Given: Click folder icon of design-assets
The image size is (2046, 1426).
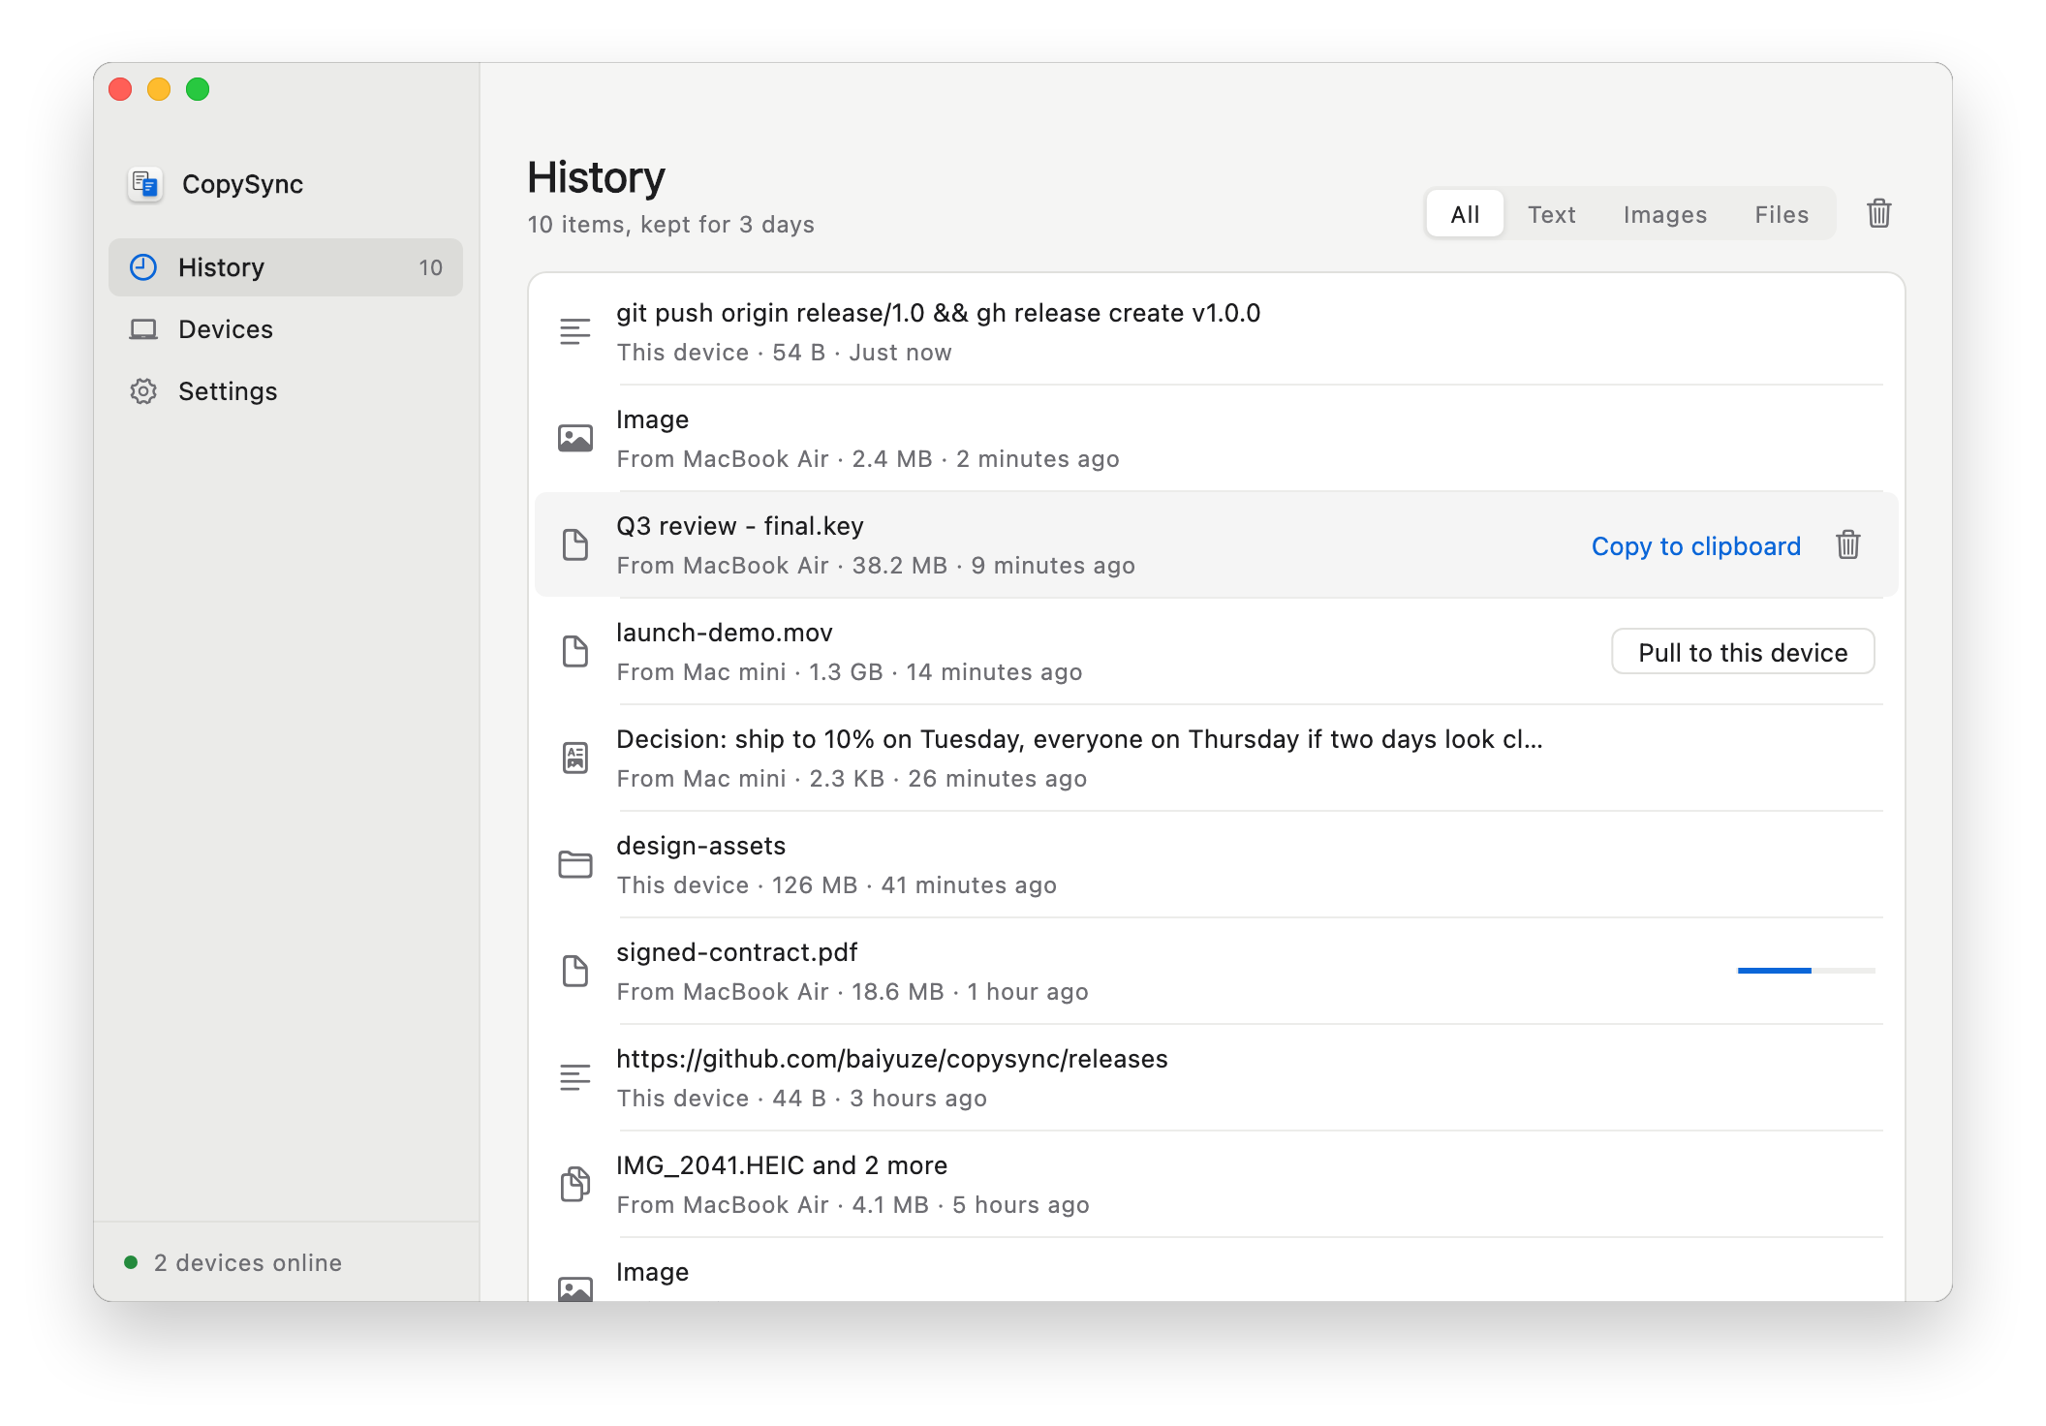Looking at the screenshot, I should click(x=575, y=864).
